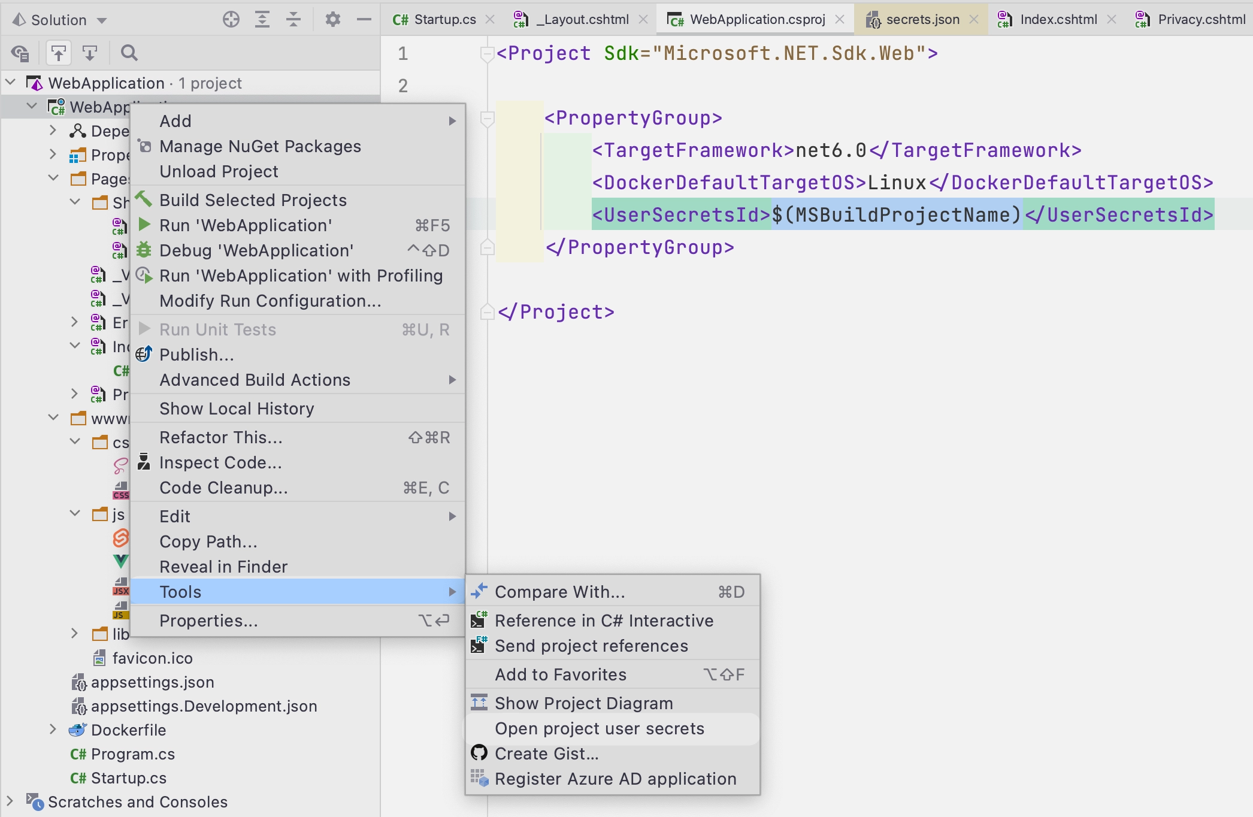Click the Run with Profiling icon
This screenshot has width=1253, height=817.
144,275
